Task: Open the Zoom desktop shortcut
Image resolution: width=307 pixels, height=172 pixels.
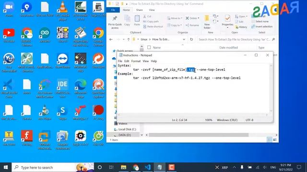Action: pos(9,9)
